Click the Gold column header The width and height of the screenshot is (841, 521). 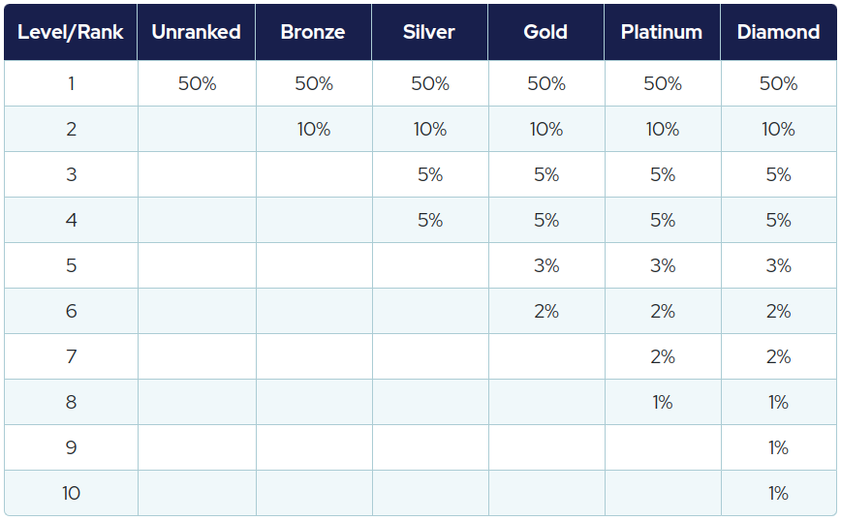[x=546, y=32]
